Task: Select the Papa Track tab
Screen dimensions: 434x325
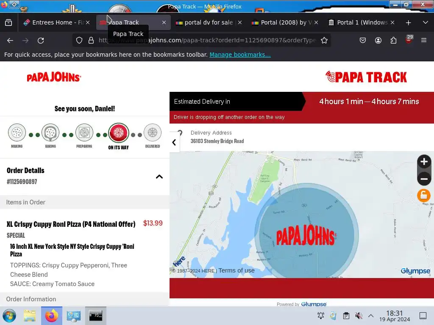Action: (133, 22)
